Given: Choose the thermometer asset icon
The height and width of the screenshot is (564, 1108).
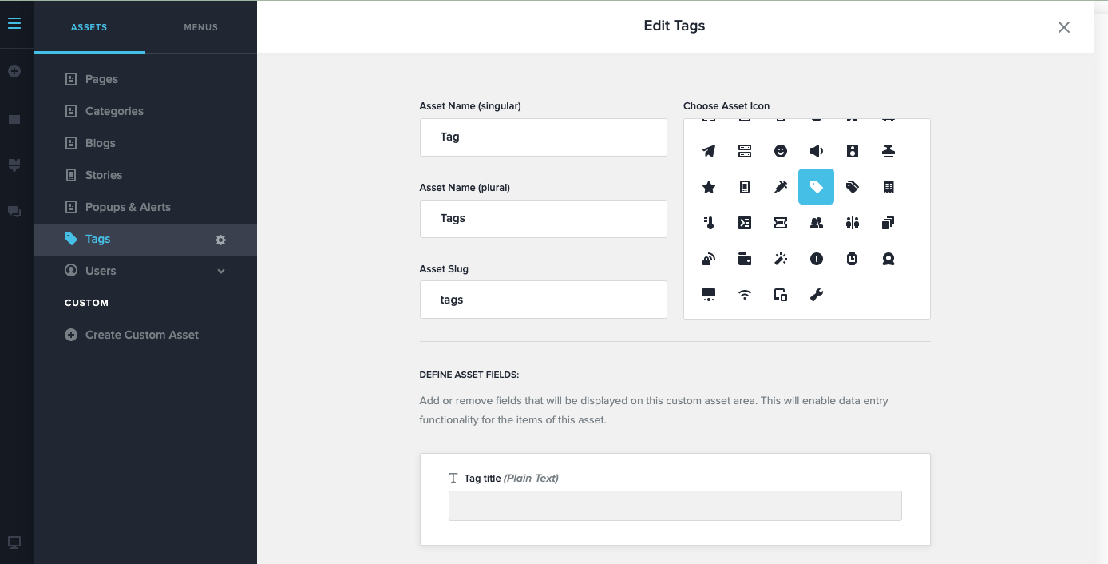Looking at the screenshot, I should pos(709,223).
